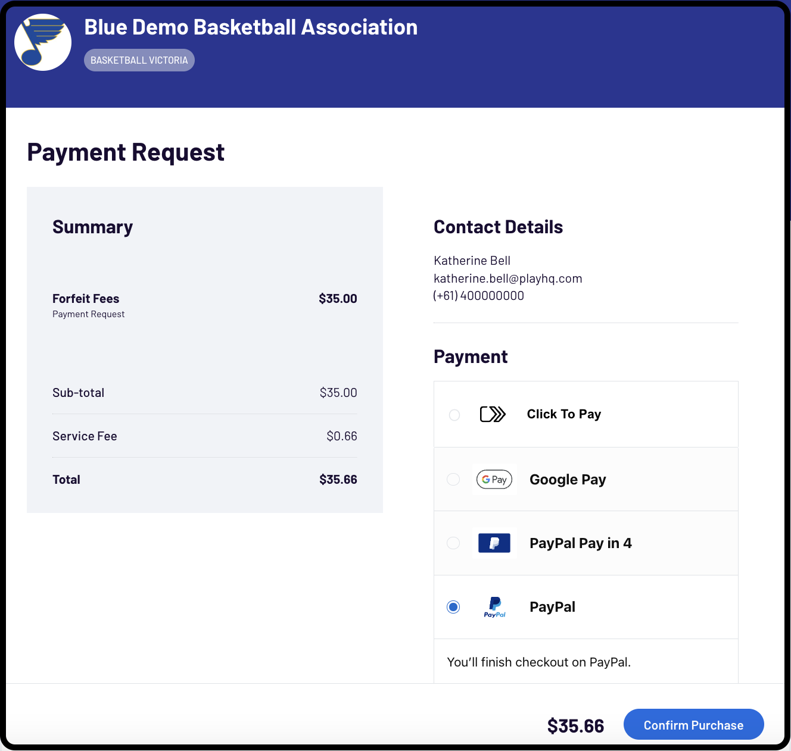This screenshot has width=791, height=751.
Task: Click the PayPal logo next to PayPal option
Action: click(494, 607)
